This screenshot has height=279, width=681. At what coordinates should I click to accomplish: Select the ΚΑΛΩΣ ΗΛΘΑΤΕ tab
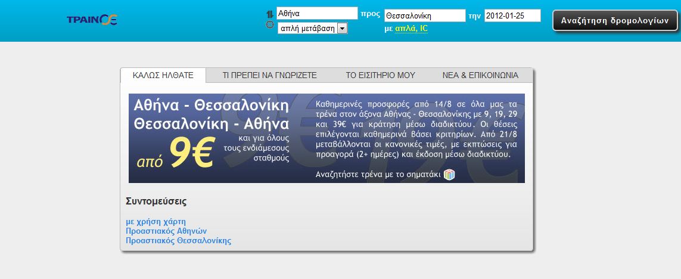point(163,75)
